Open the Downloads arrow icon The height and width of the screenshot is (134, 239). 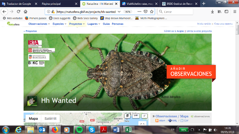pyautogui.click(x=212, y=12)
